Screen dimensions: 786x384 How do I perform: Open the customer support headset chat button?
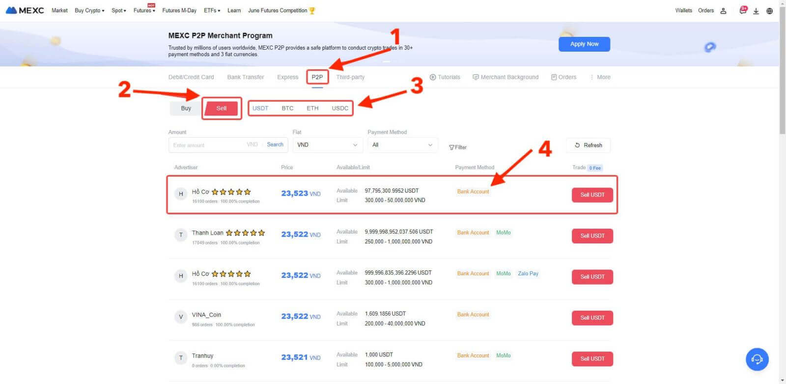point(757,359)
